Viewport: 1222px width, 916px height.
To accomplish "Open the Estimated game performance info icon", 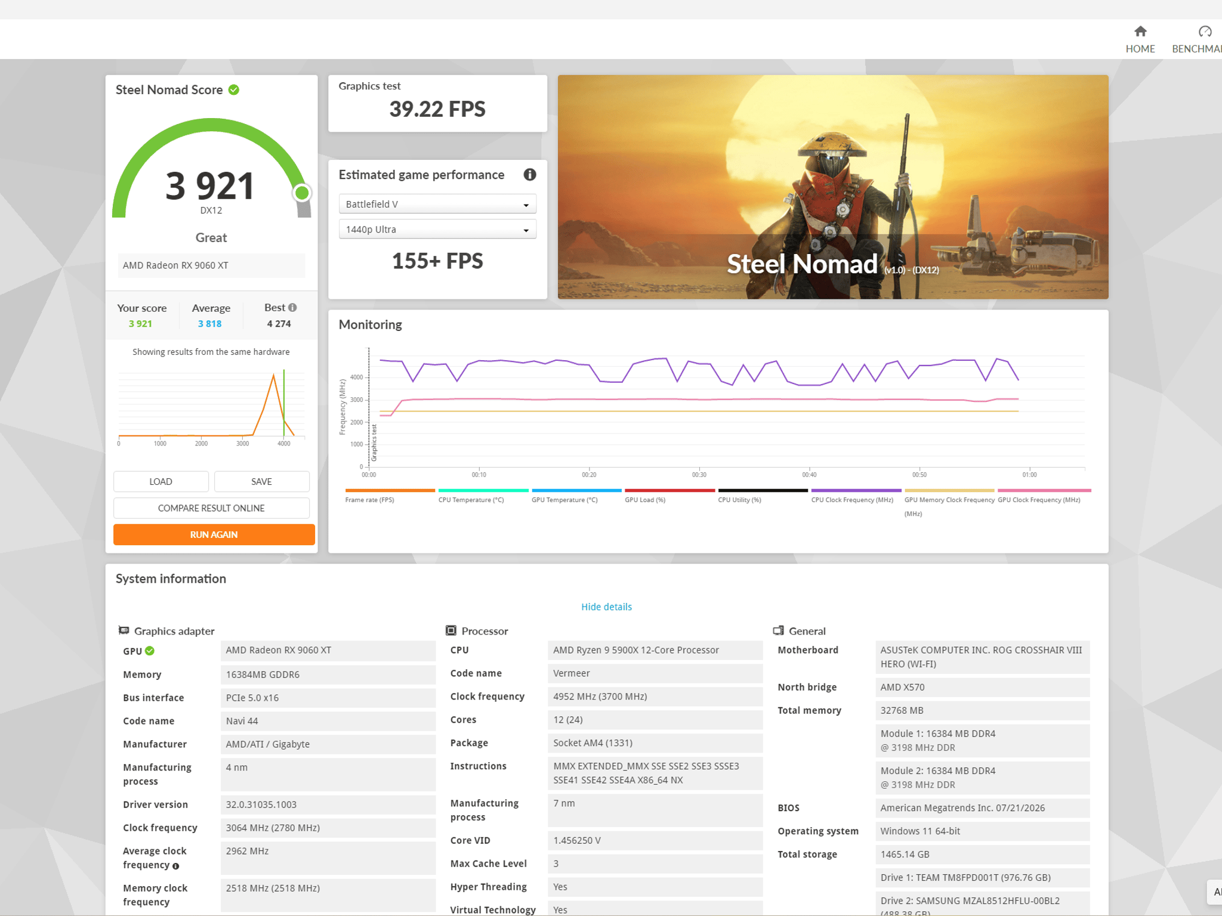I will click(529, 175).
